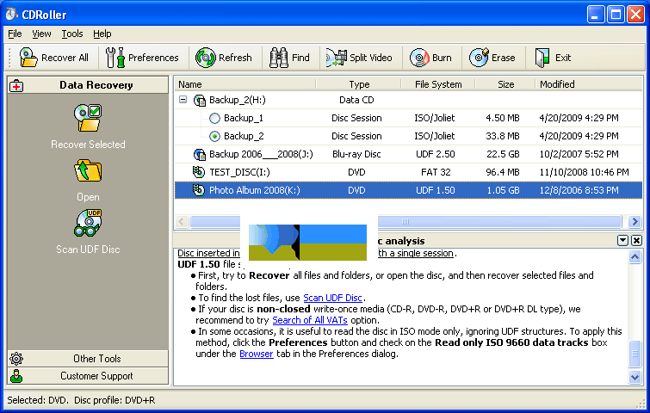Click the TEST_DISC(I:) disc icon

pyautogui.click(x=199, y=172)
